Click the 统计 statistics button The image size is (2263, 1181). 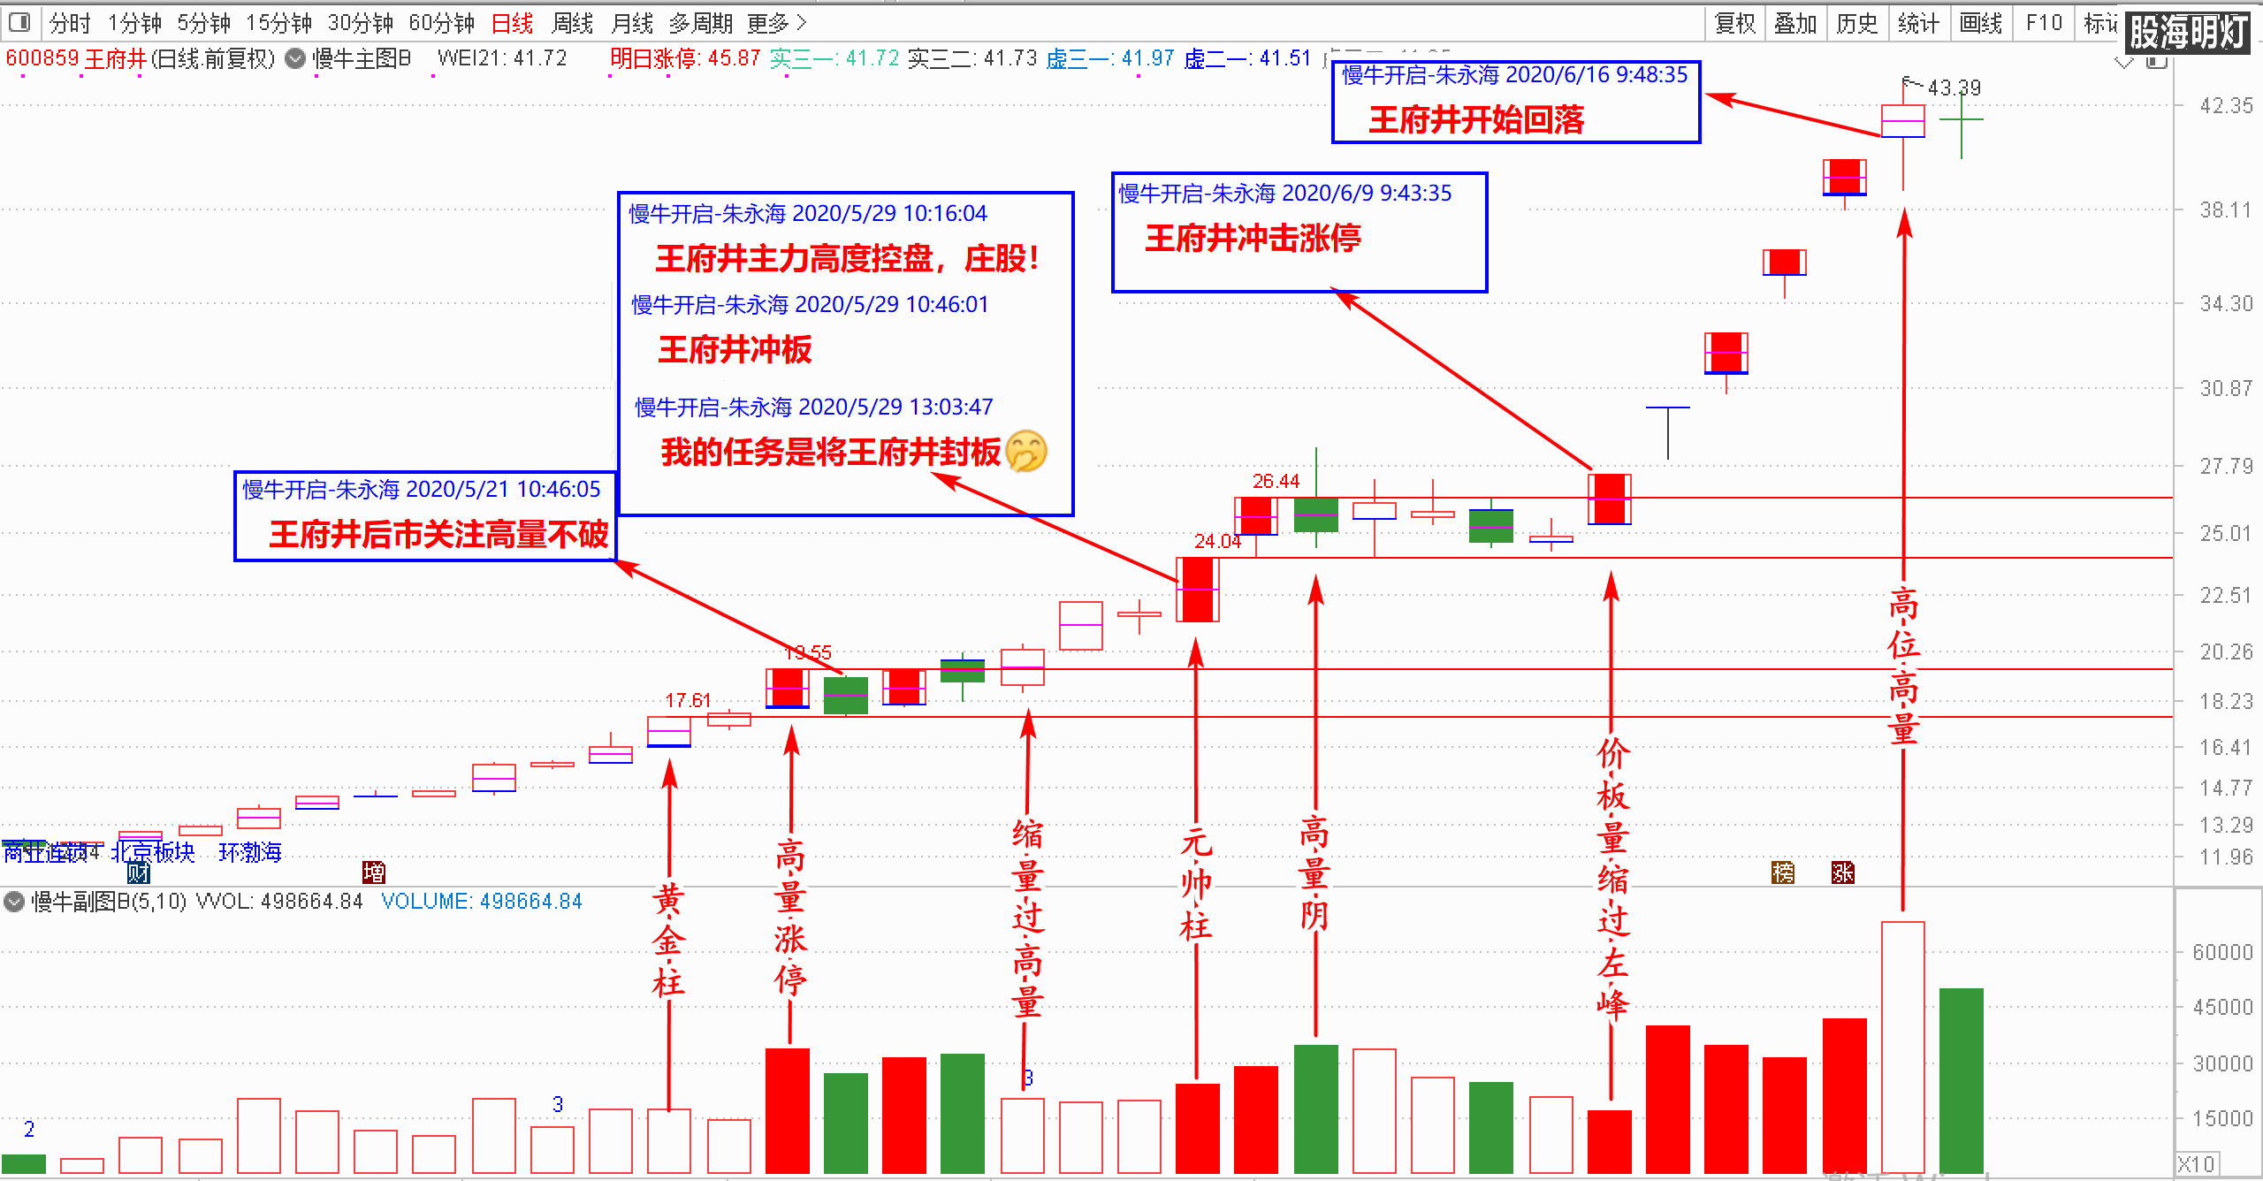(1918, 23)
